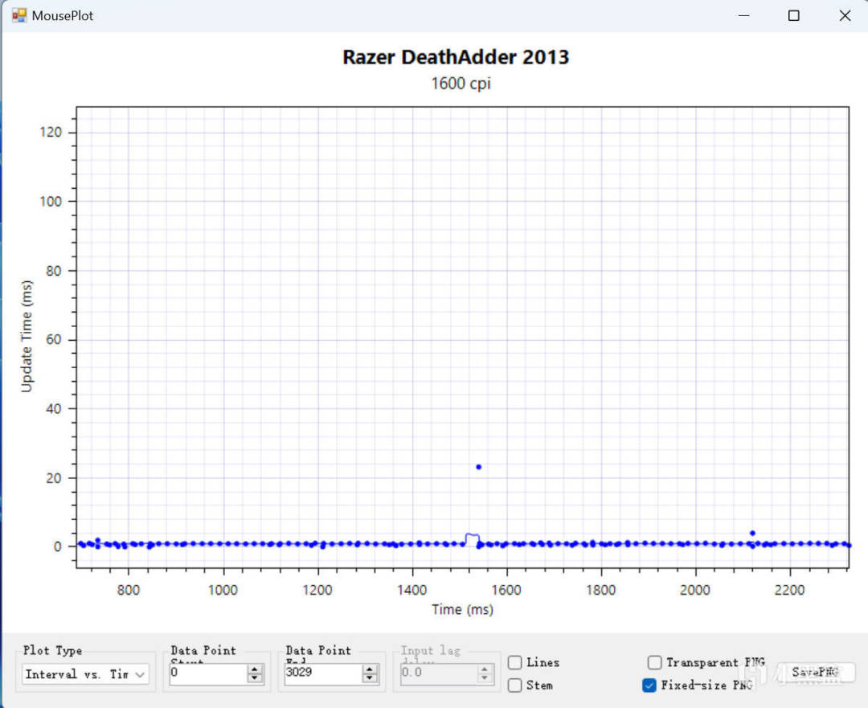Click the Time (ms) axis label
The width and height of the screenshot is (868, 708).
coord(462,609)
